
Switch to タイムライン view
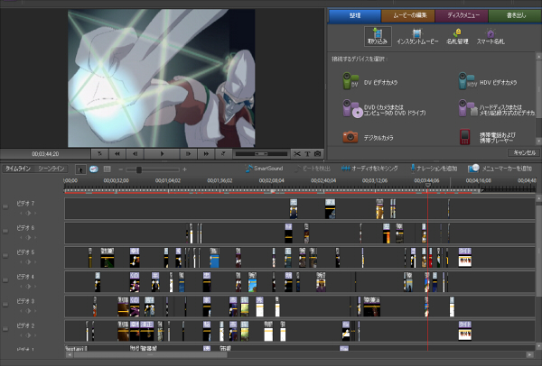(x=18, y=169)
